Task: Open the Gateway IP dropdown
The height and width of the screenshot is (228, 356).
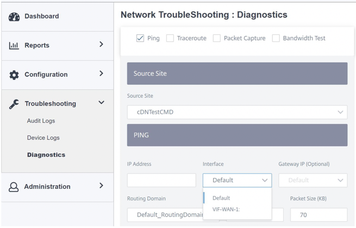Action: pyautogui.click(x=313, y=180)
